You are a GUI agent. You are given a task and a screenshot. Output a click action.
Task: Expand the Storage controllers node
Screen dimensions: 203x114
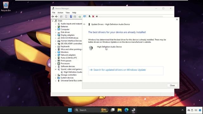(x=56, y=75)
